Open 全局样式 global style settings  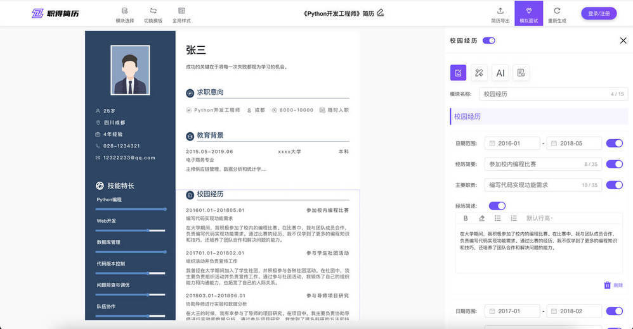click(x=181, y=15)
